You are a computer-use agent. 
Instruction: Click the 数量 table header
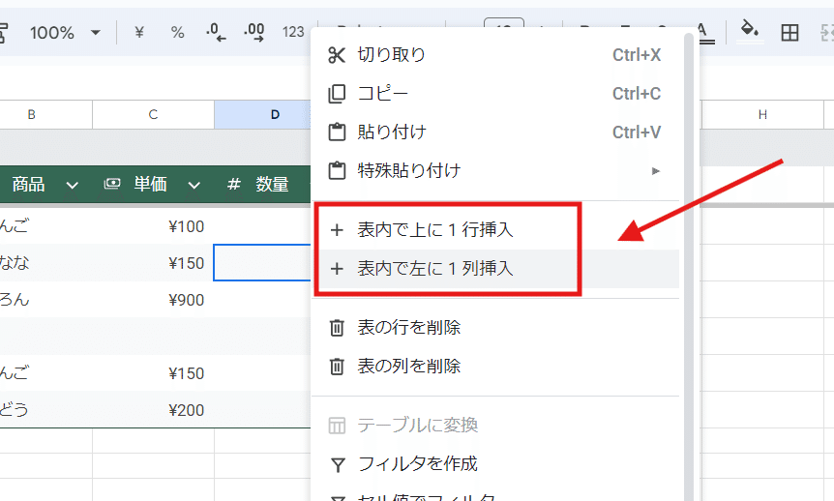[272, 185]
